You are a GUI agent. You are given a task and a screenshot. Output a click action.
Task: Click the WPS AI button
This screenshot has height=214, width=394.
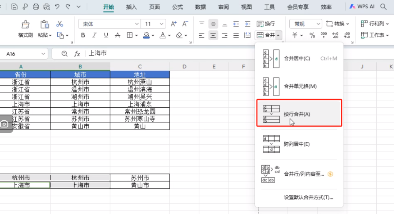click(362, 7)
